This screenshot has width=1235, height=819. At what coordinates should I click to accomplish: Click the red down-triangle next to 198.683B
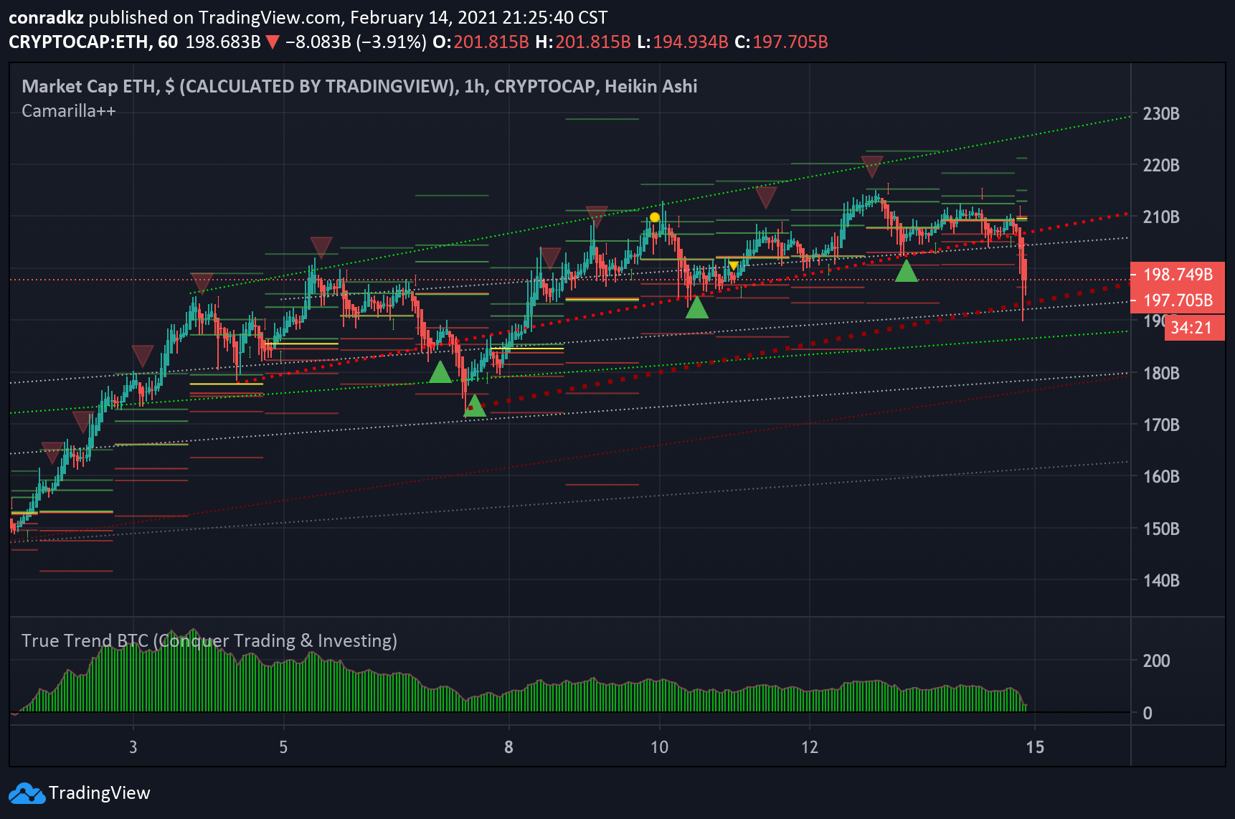tap(273, 42)
